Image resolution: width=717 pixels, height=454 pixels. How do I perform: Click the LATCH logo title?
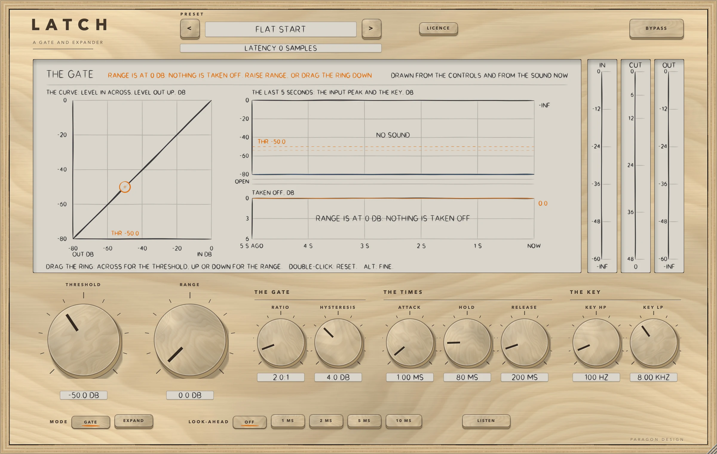70,24
